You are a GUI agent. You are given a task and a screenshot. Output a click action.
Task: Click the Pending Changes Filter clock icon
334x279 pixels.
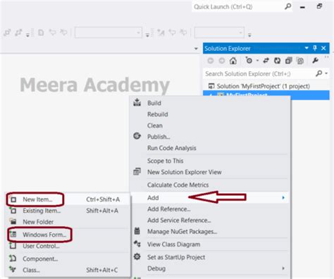click(x=249, y=61)
